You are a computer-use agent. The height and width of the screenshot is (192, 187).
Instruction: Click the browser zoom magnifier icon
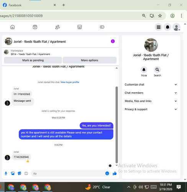point(144,16)
